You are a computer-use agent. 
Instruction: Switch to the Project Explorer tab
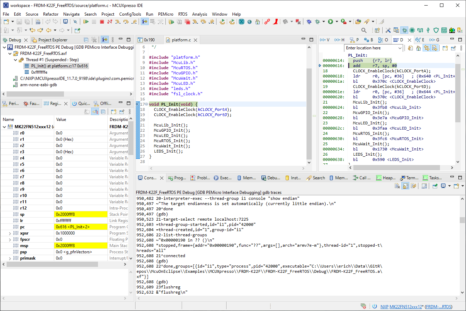(x=52, y=40)
